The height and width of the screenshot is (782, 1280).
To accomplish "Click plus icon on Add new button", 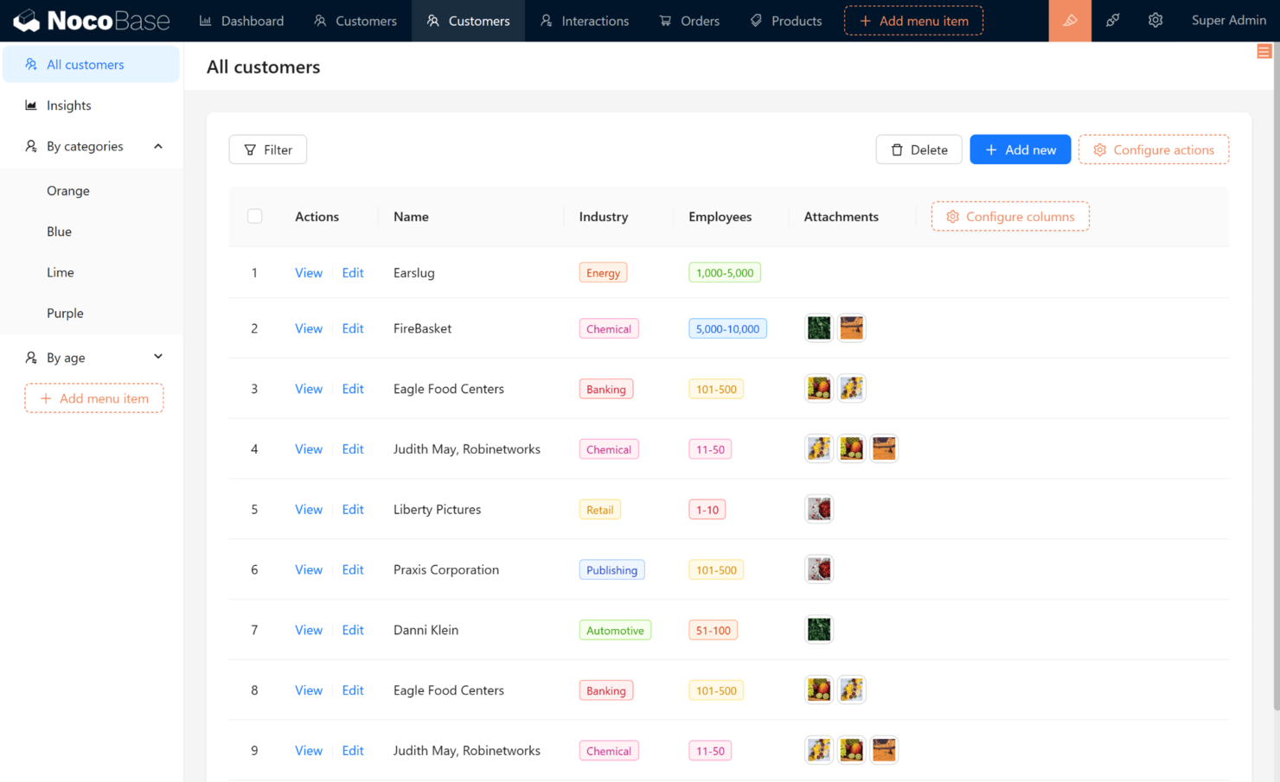I will tap(991, 150).
